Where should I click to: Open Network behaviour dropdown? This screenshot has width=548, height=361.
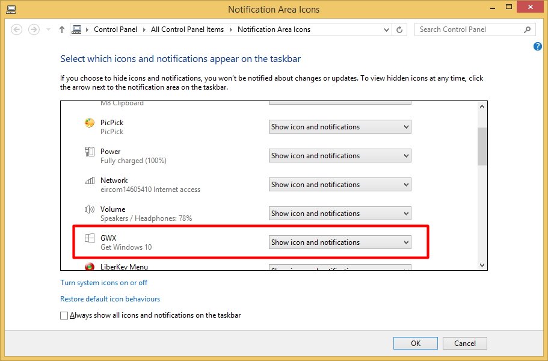coord(340,185)
